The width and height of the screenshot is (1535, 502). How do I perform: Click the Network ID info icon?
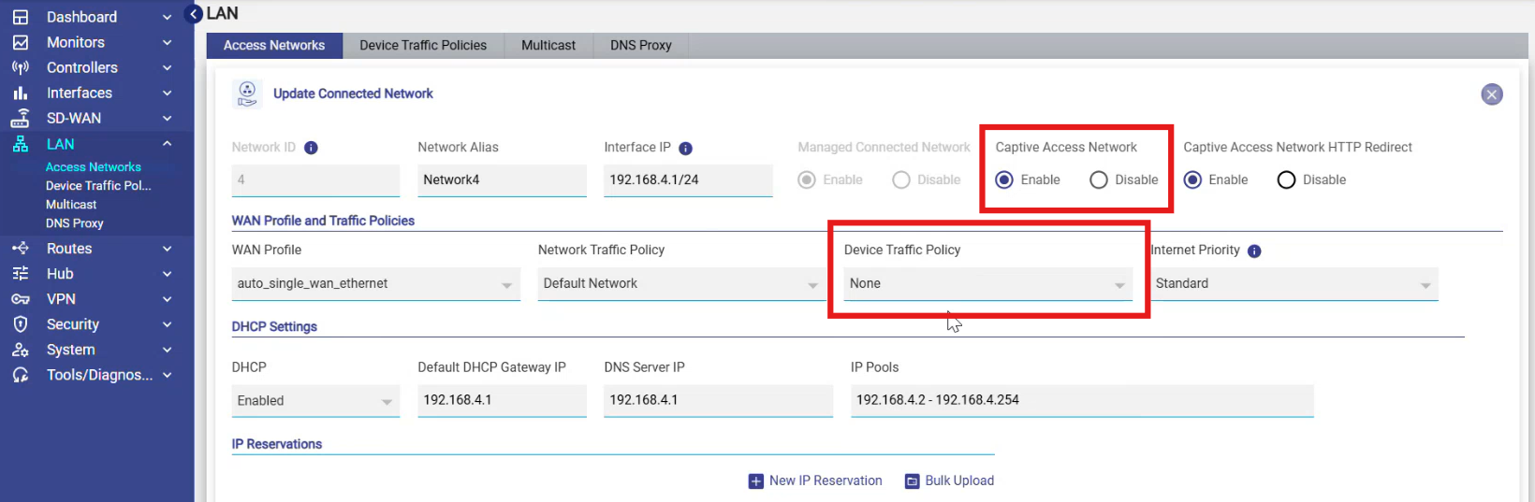coord(311,148)
